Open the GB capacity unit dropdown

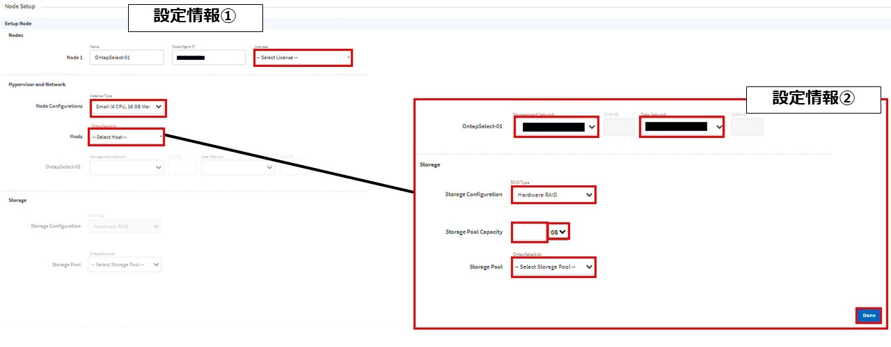[x=559, y=231]
